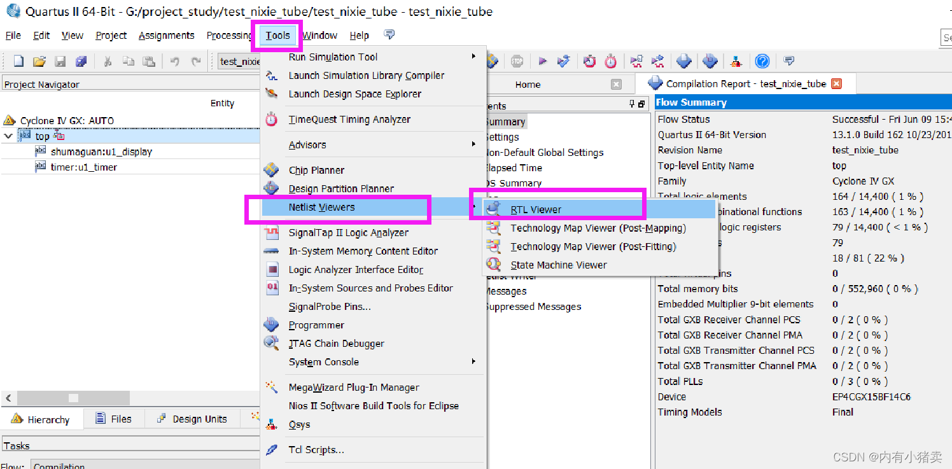This screenshot has height=469, width=952.
Task: Open State Machine Viewer
Action: pos(600,265)
